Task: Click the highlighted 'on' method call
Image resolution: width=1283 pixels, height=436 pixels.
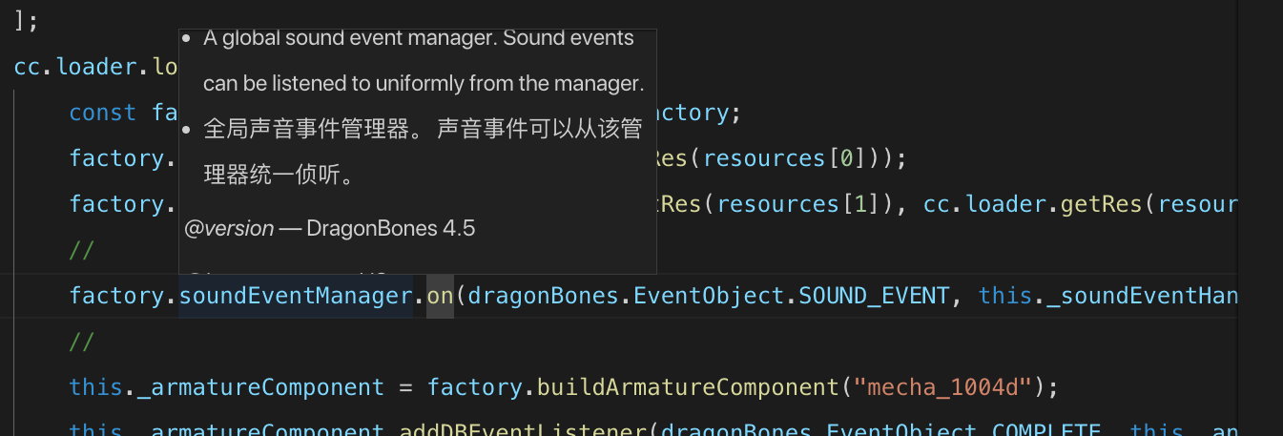Action: coord(440,296)
